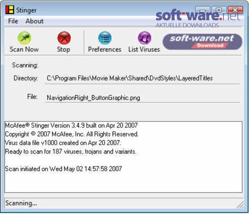Open the File menu
Viewport: 249px width, 214px height.
point(13,21)
